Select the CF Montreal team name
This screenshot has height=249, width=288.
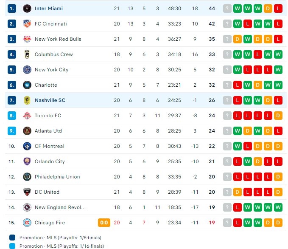pos(50,146)
